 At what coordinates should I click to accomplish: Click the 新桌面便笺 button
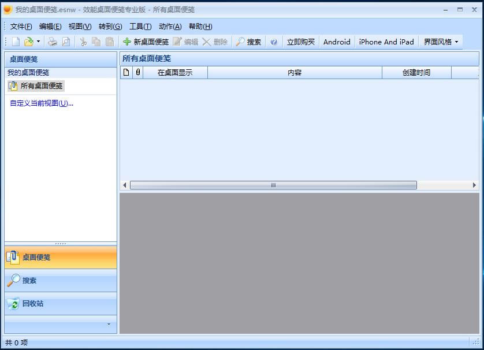pyautogui.click(x=146, y=42)
